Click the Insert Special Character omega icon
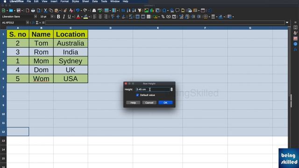 164,10
